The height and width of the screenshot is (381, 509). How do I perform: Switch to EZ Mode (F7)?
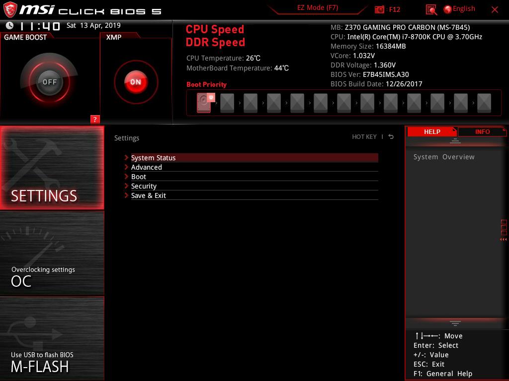point(318,8)
